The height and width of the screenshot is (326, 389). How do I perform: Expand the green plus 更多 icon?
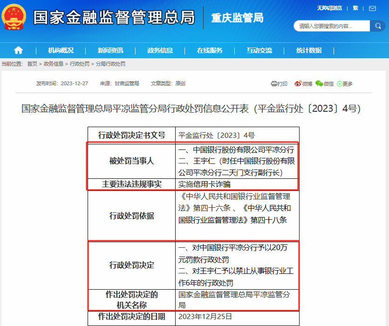tap(339, 84)
